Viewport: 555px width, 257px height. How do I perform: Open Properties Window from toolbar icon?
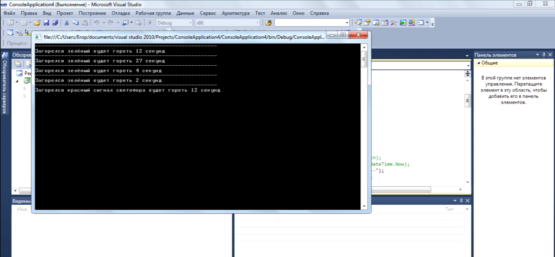(x=367, y=23)
